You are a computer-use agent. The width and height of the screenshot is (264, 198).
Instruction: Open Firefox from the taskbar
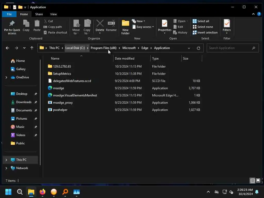click(x=43, y=192)
